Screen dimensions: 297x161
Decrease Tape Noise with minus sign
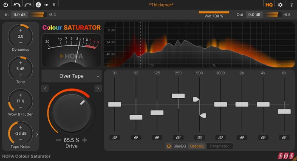pos(20,140)
